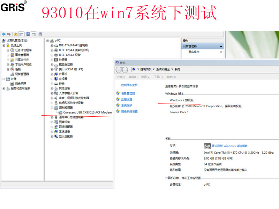Select 共享文件夹 in left tree

click(x=22, y=60)
